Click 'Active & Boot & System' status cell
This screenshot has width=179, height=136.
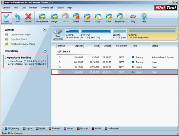click(x=163, y=57)
